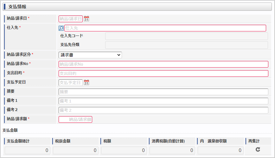Image resolution: width=275 pixels, height=158 pixels.
Task: Click the 再集計 refresh icon
Action: tap(258, 149)
